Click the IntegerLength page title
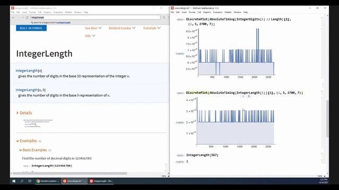This screenshot has height=190, width=339. pos(44,54)
